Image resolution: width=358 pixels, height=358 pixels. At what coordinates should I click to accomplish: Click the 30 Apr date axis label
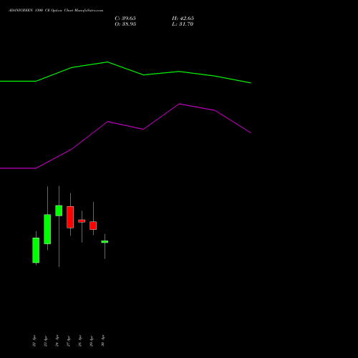[103, 341]
